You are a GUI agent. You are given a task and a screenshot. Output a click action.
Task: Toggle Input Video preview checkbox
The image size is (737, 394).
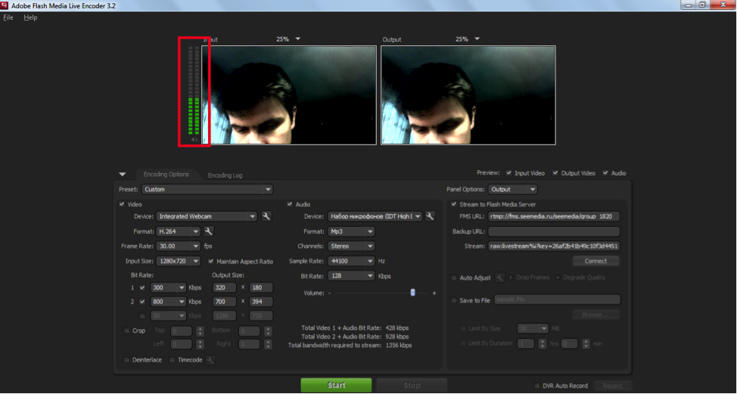[508, 173]
